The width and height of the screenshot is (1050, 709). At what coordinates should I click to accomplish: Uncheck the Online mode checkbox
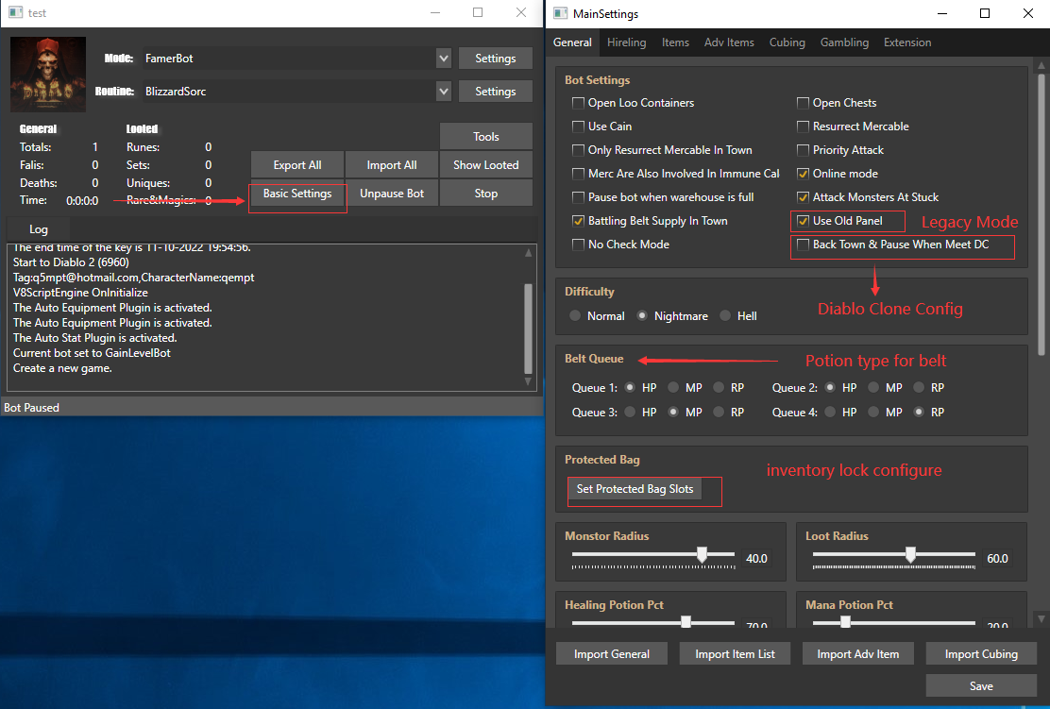[x=803, y=174]
